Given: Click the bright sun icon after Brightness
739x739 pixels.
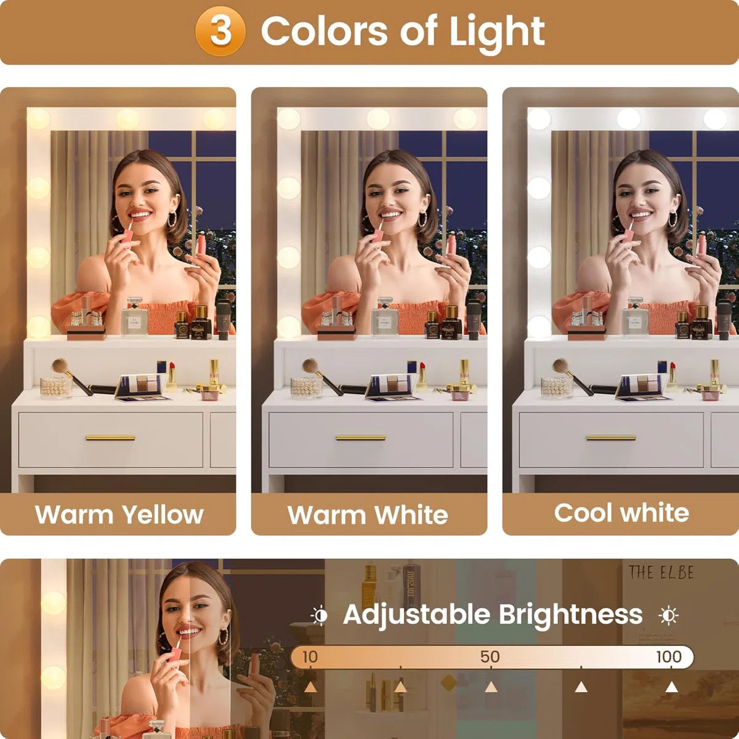Looking at the screenshot, I should point(668,615).
